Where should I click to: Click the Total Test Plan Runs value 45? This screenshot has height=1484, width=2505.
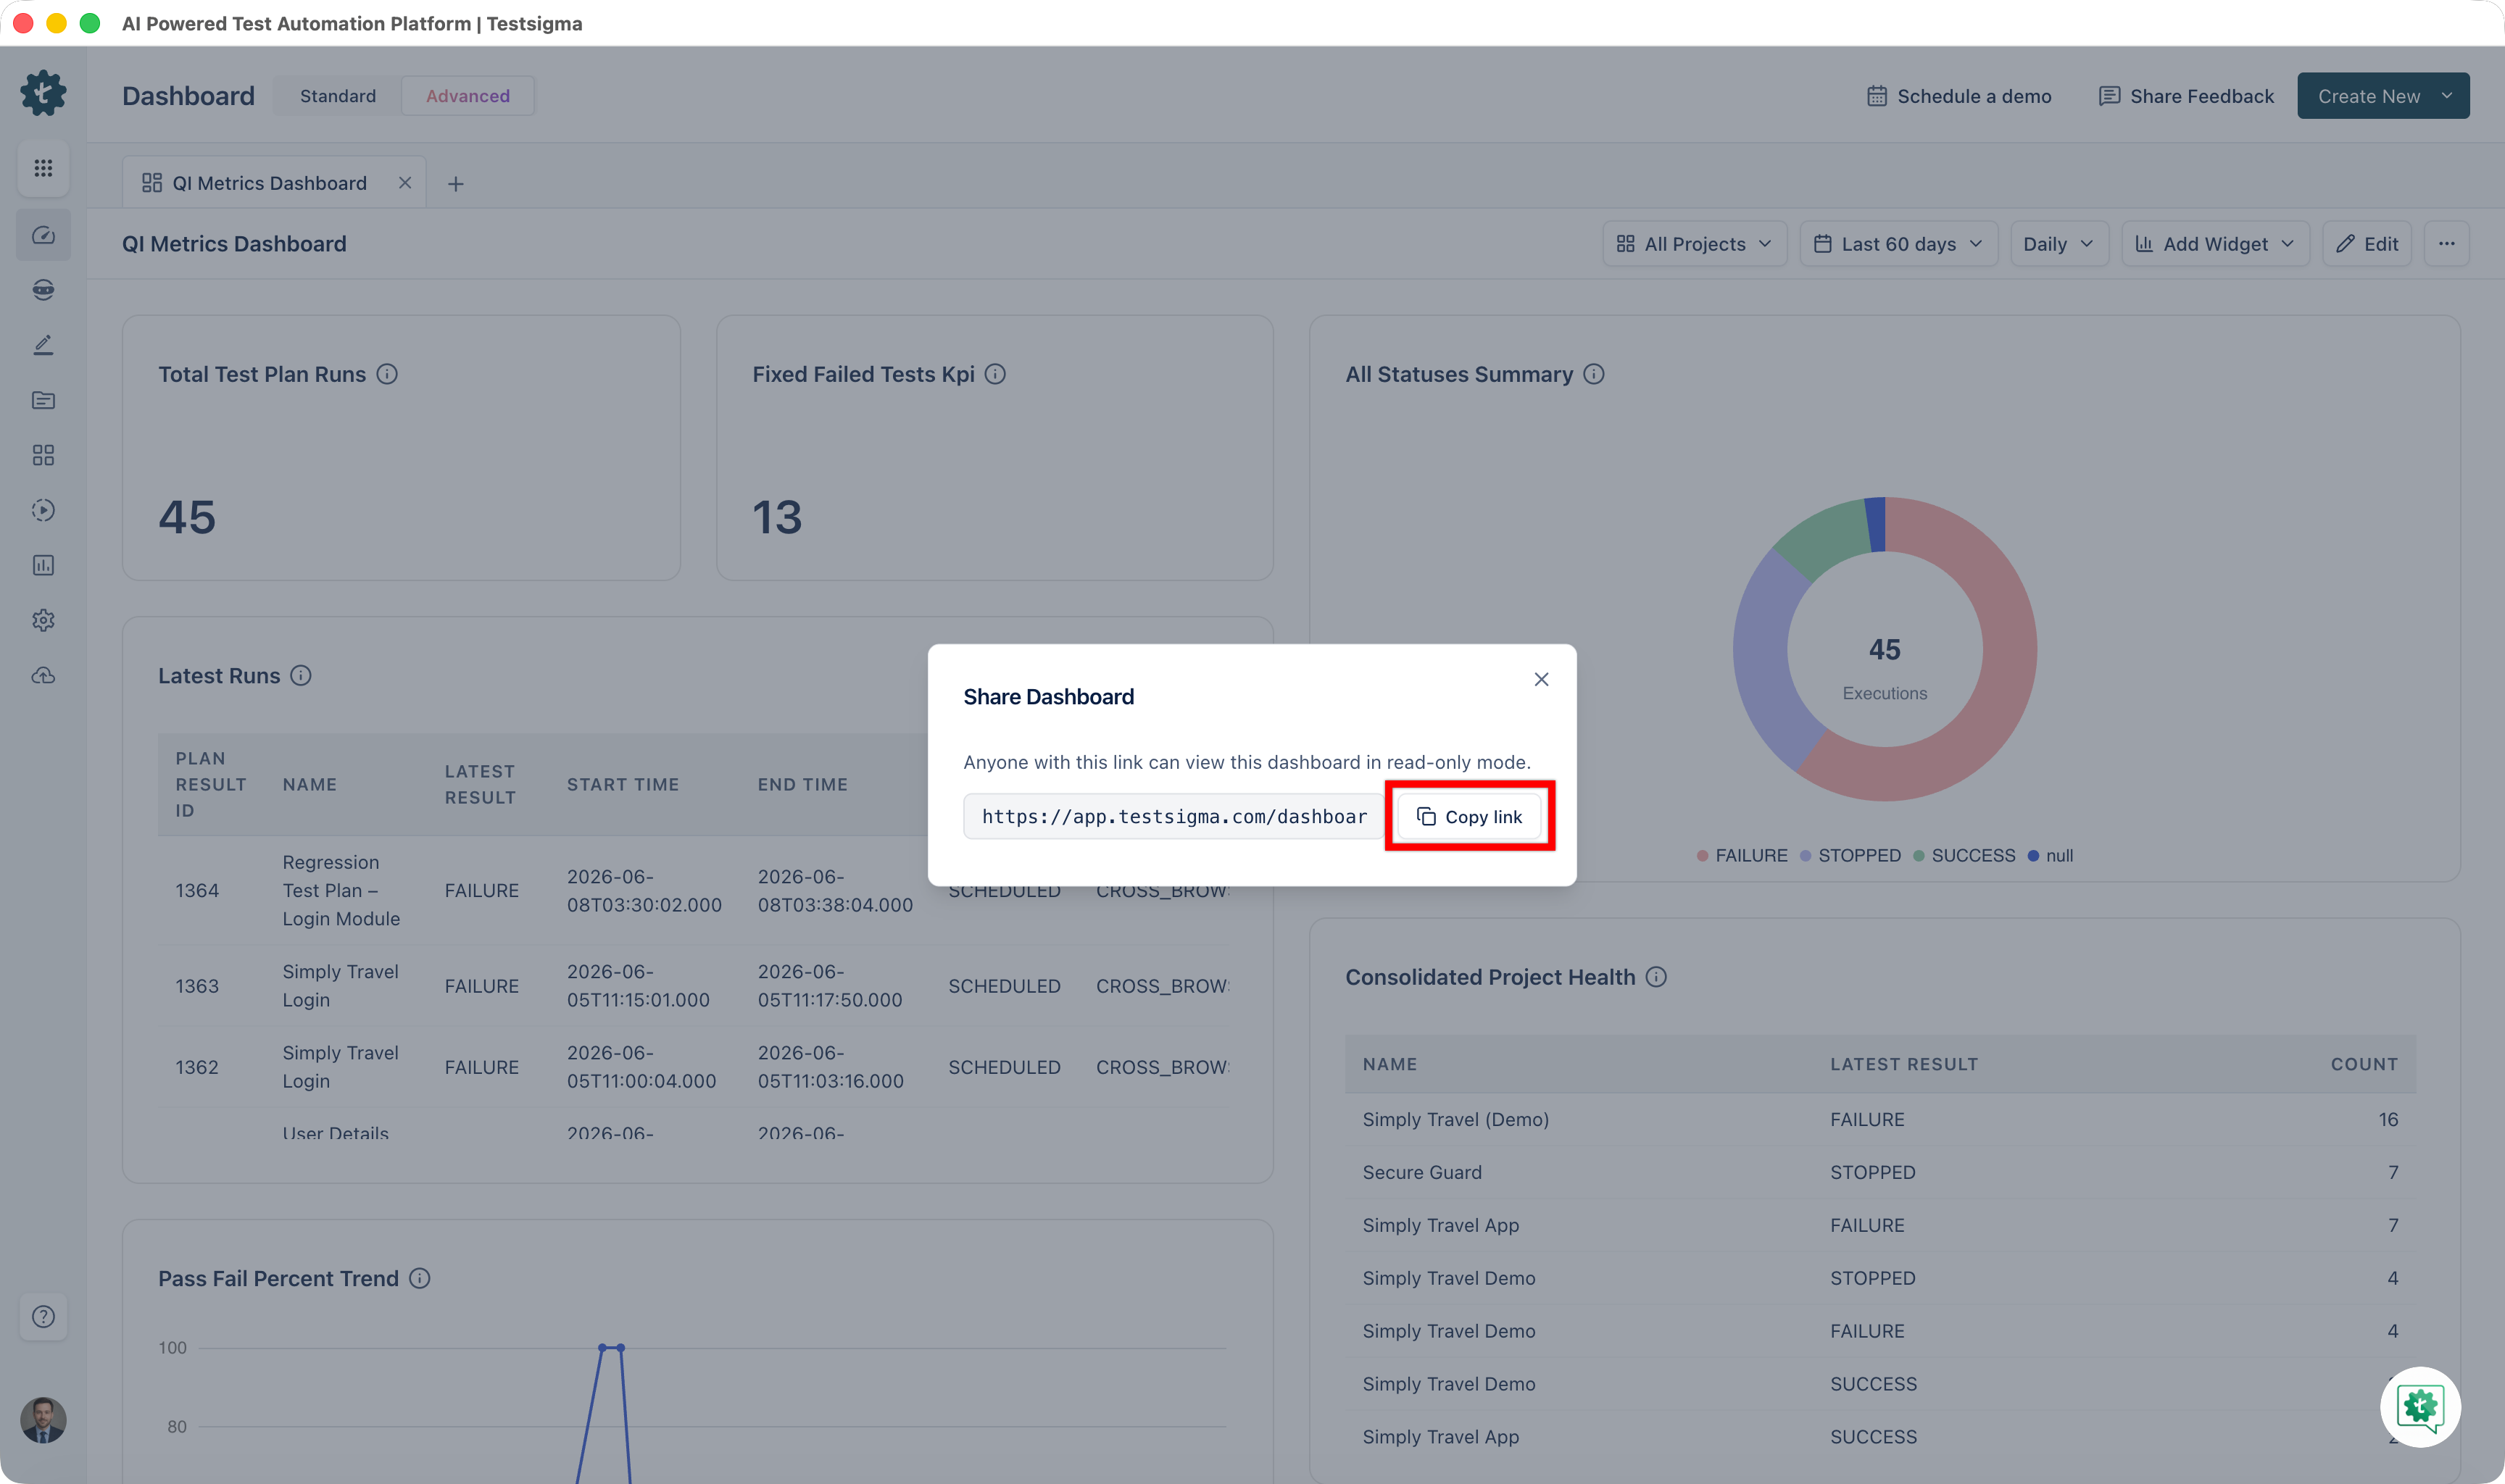[x=187, y=517]
